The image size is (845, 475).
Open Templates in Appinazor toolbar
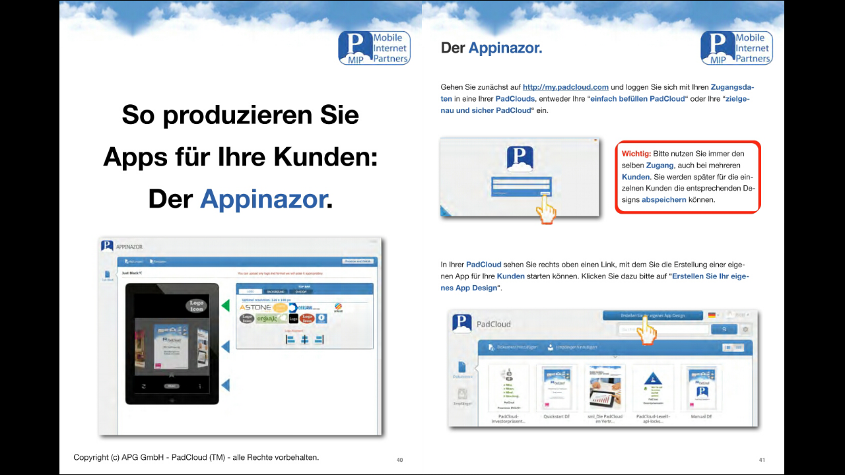pyautogui.click(x=157, y=262)
